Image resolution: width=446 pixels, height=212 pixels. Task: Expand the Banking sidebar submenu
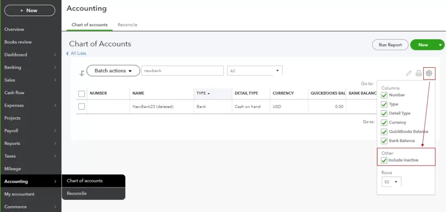coord(55,67)
